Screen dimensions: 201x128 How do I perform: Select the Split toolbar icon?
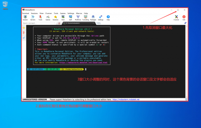[x=70, y=18]
